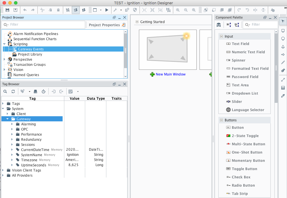
Task: Open Project Properties
Action: 107,25
